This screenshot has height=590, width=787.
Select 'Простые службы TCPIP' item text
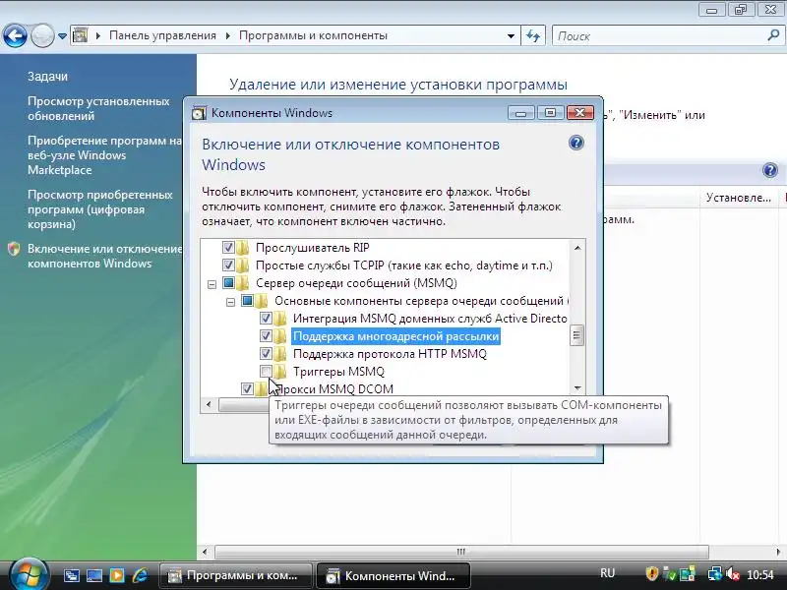coord(404,265)
